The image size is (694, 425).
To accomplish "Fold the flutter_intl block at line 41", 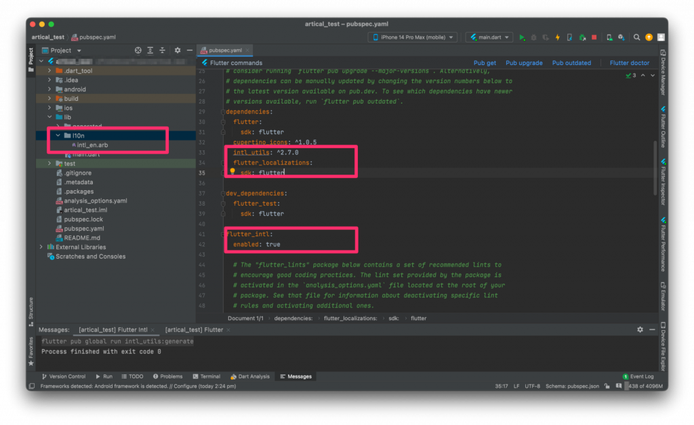I will [223, 234].
